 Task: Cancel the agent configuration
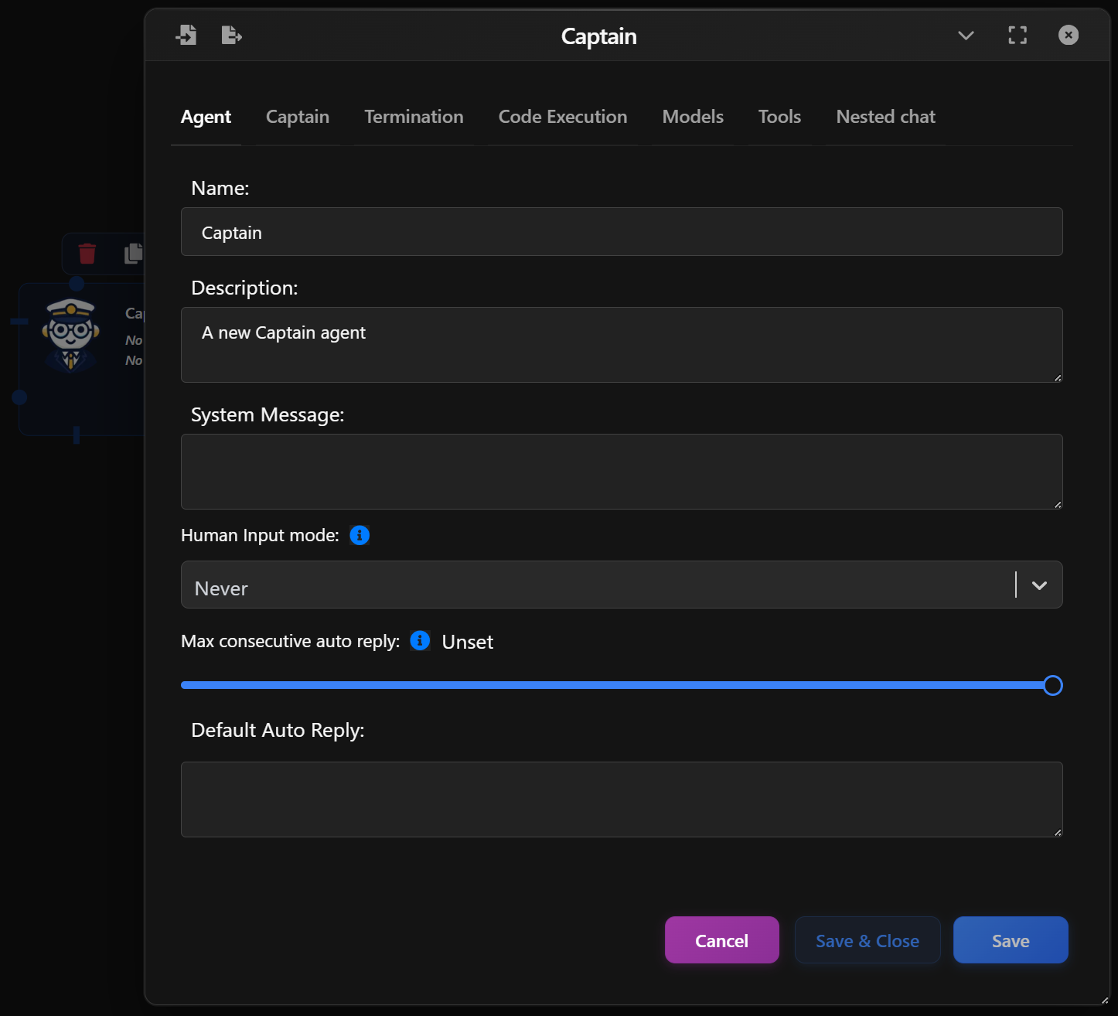tap(721, 940)
